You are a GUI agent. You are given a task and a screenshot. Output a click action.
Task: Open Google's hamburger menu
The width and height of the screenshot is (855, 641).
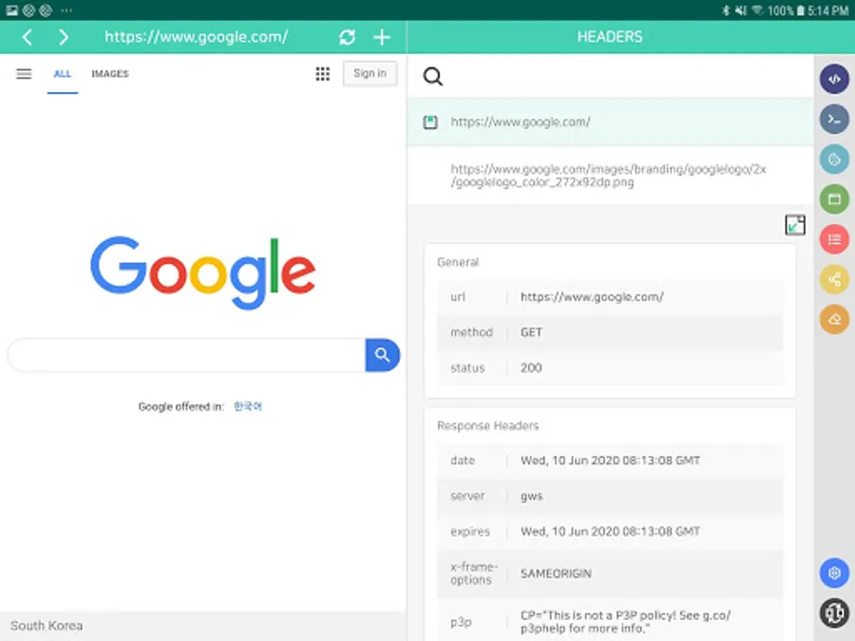pos(24,73)
